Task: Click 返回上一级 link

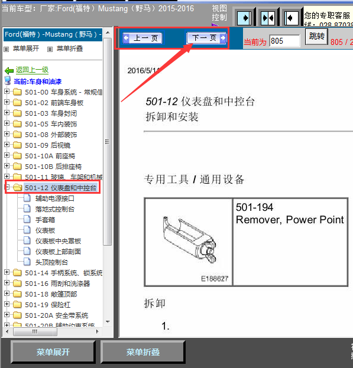Action: pos(32,70)
